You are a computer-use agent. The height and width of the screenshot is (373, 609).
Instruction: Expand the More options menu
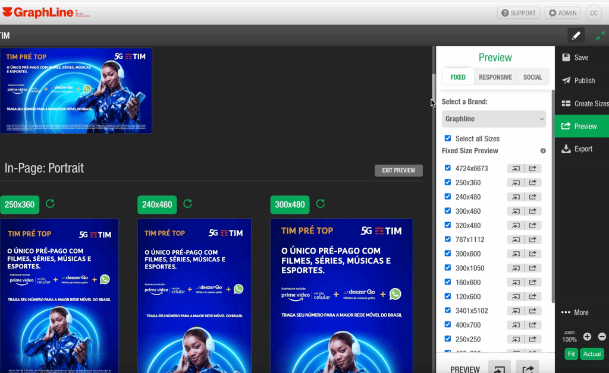click(575, 312)
